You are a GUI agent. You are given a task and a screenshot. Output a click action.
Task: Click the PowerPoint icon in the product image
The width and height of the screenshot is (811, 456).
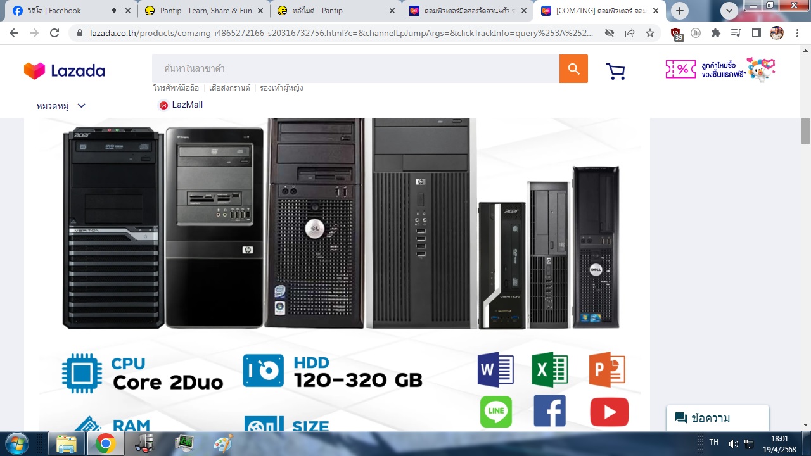click(607, 369)
